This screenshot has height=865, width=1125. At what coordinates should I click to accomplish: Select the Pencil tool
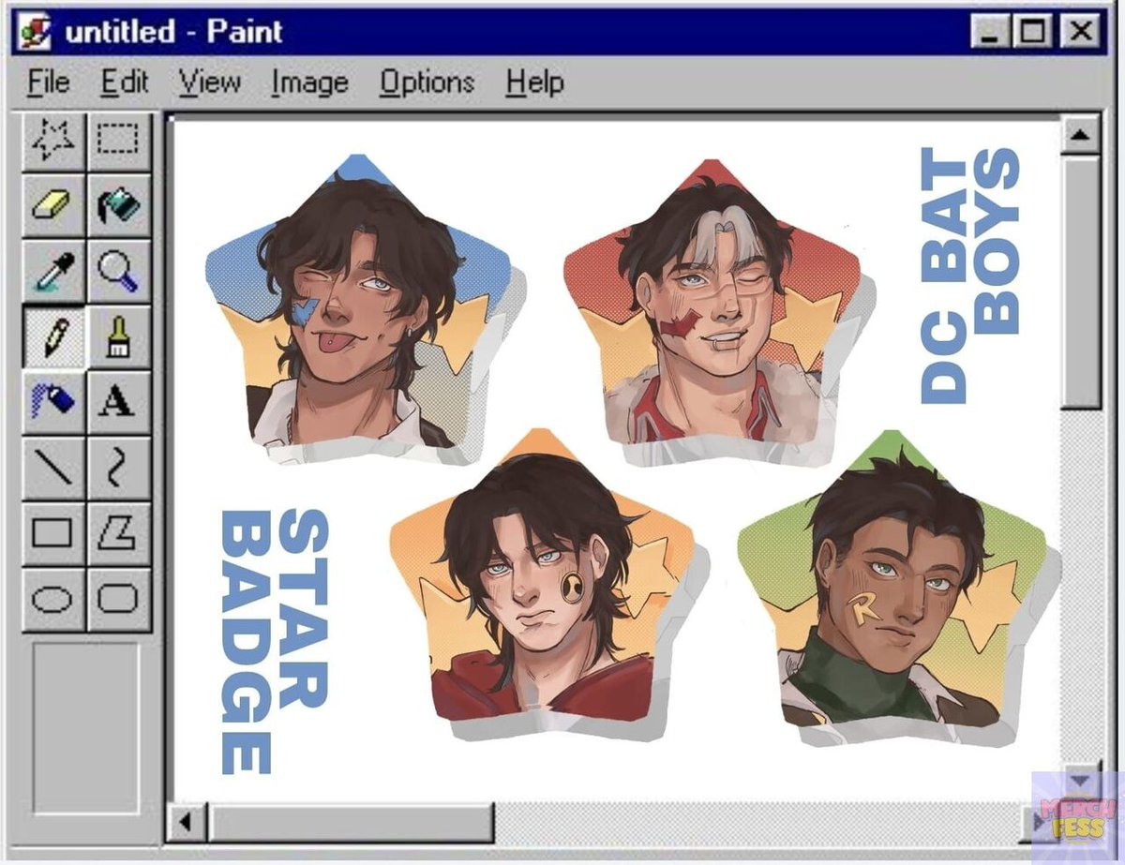pos(53,336)
